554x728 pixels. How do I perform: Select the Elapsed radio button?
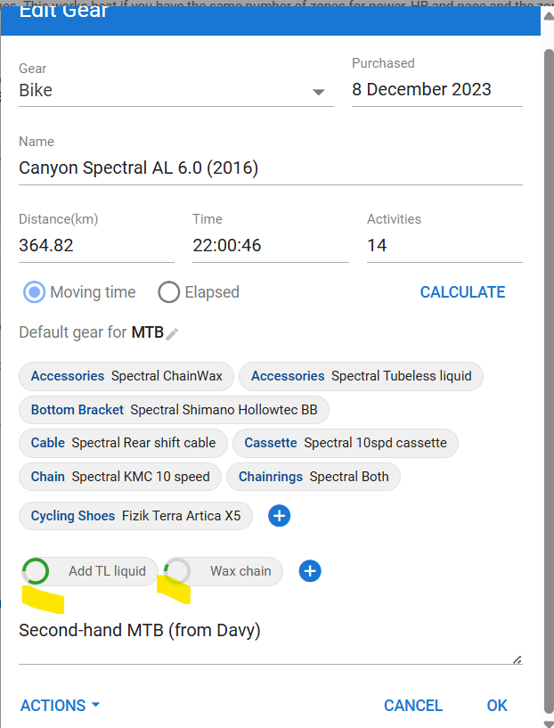click(169, 292)
